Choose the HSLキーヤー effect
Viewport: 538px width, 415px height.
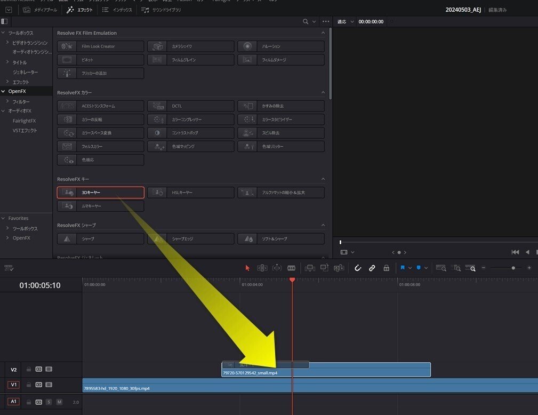191,193
